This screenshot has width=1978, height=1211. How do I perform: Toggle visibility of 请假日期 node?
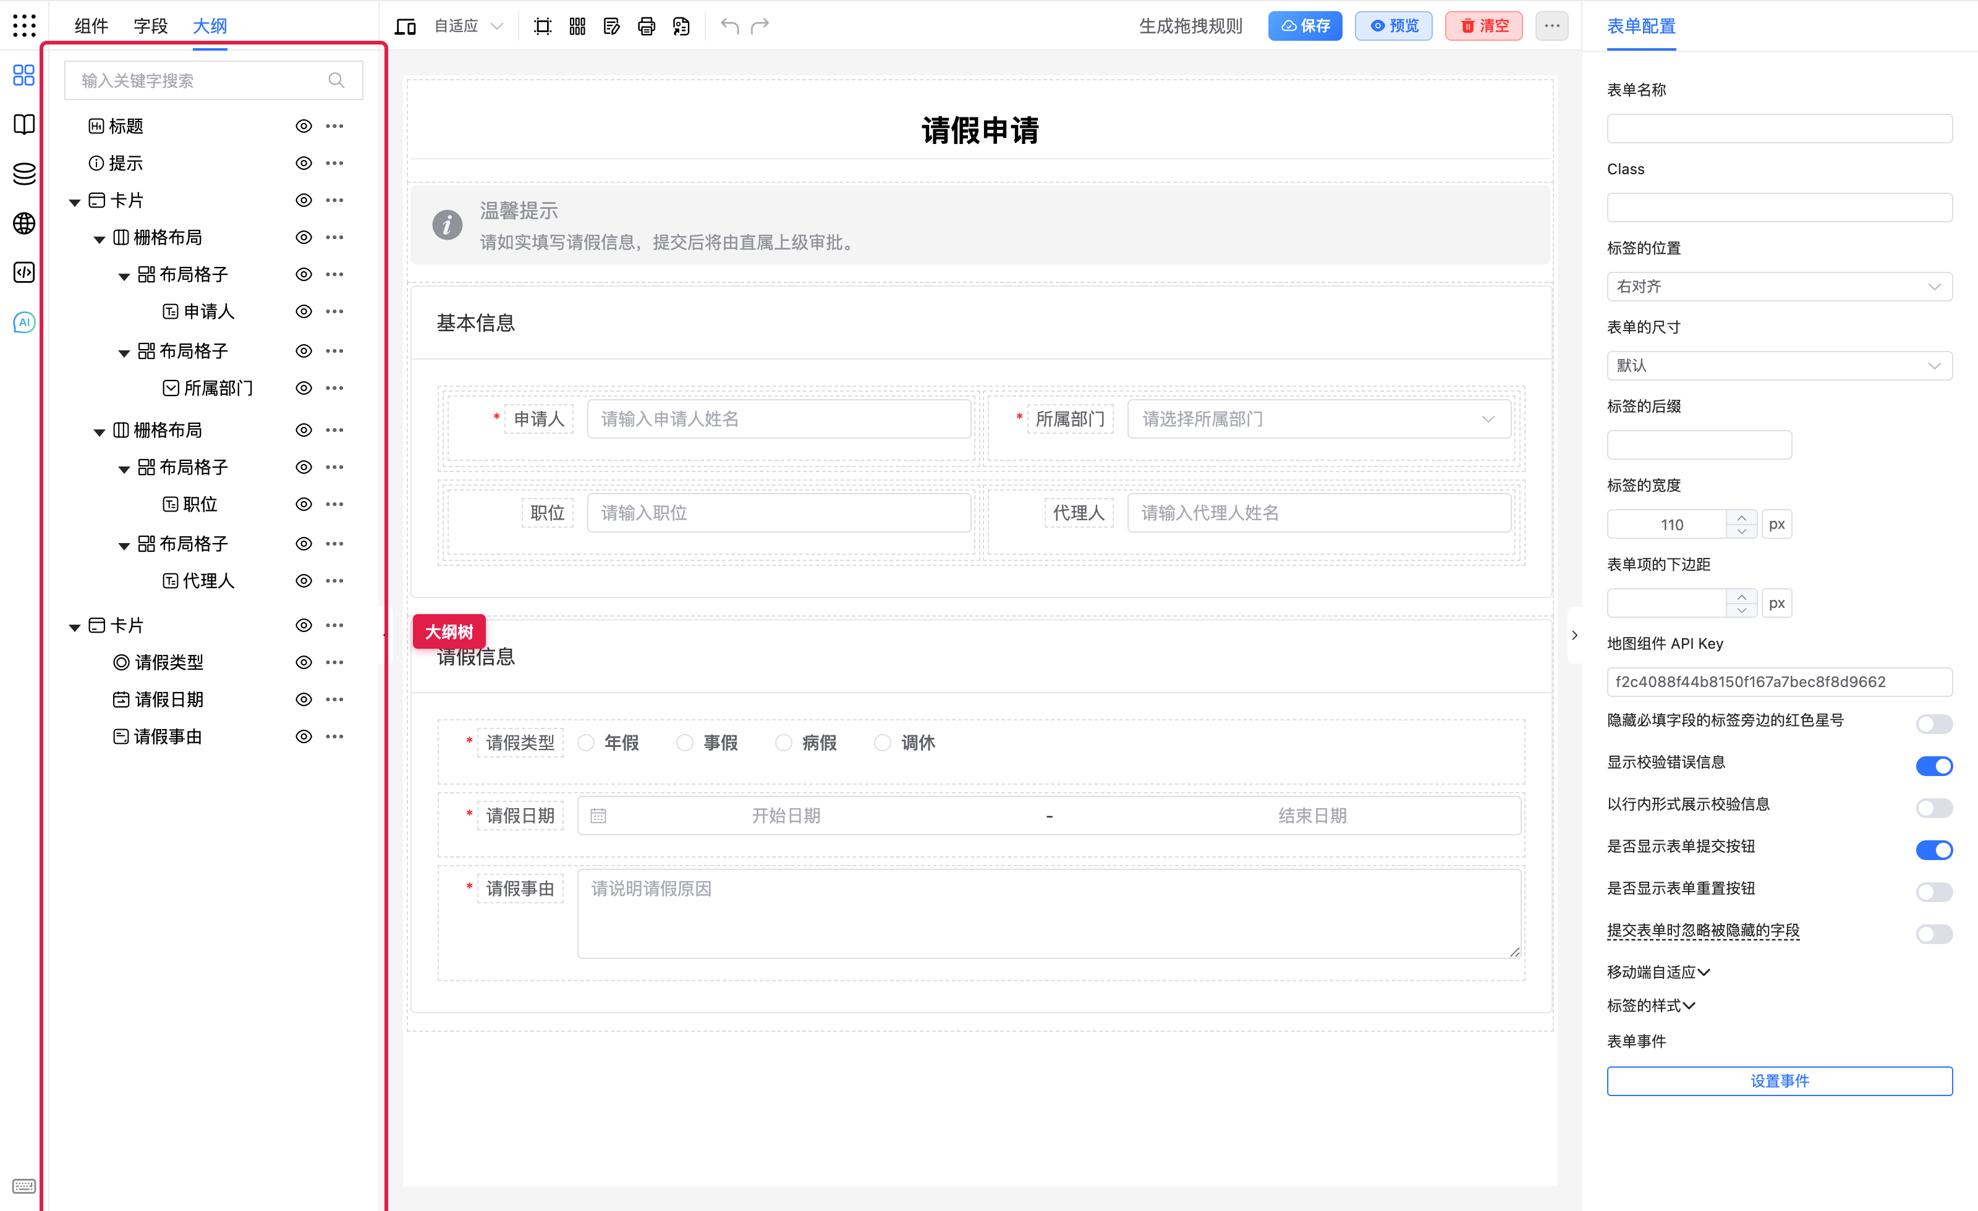[303, 699]
